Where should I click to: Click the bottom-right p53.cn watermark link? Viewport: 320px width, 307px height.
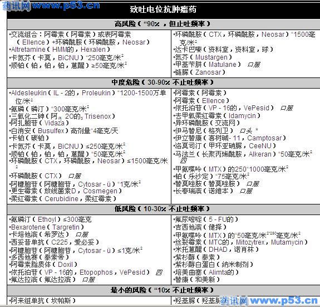coord(269,300)
